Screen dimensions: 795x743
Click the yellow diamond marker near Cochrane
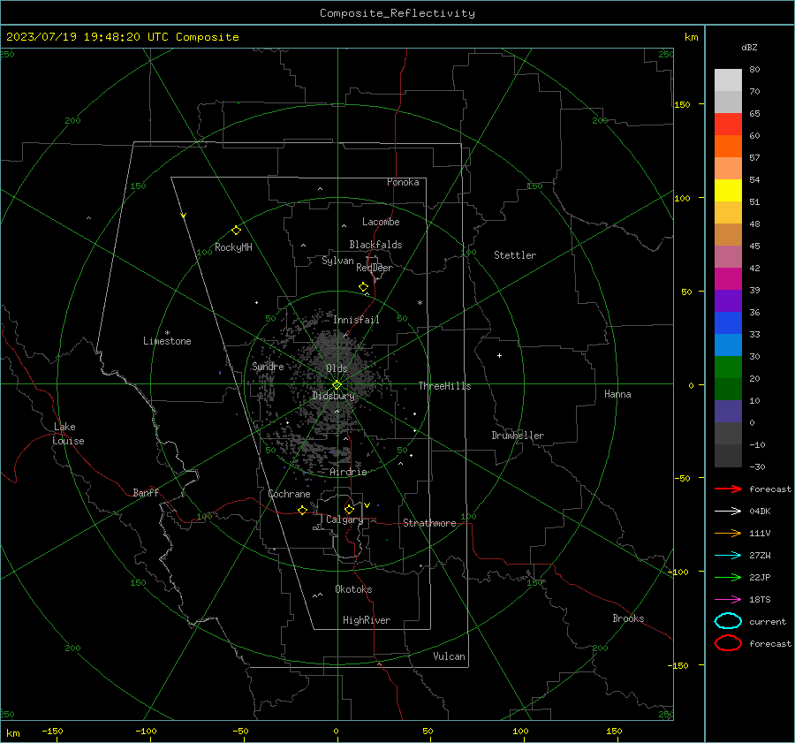click(302, 510)
